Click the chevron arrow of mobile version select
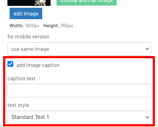 147,49
